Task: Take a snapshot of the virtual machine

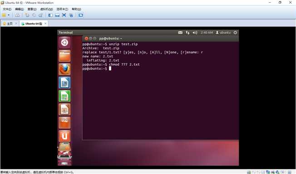Action: 27,15
